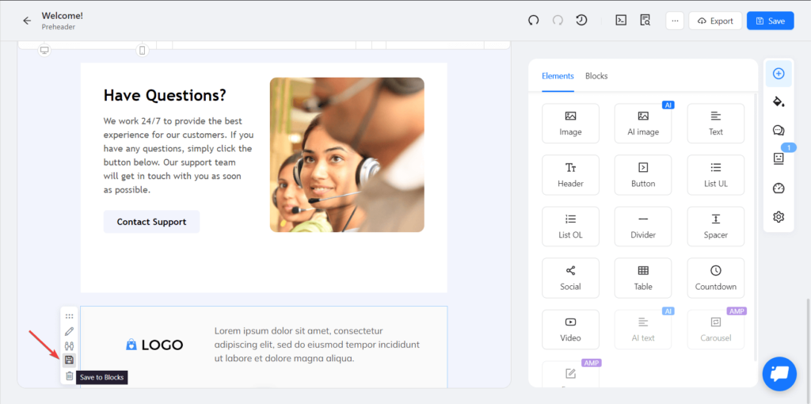The height and width of the screenshot is (404, 811).
Task: Switch to mobile view icon
Action: 143,50
